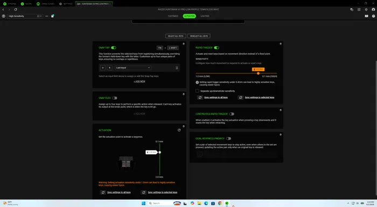Open the profile options three-dot menu
Image resolution: width=377 pixels, height=207 pixels.
point(47,16)
